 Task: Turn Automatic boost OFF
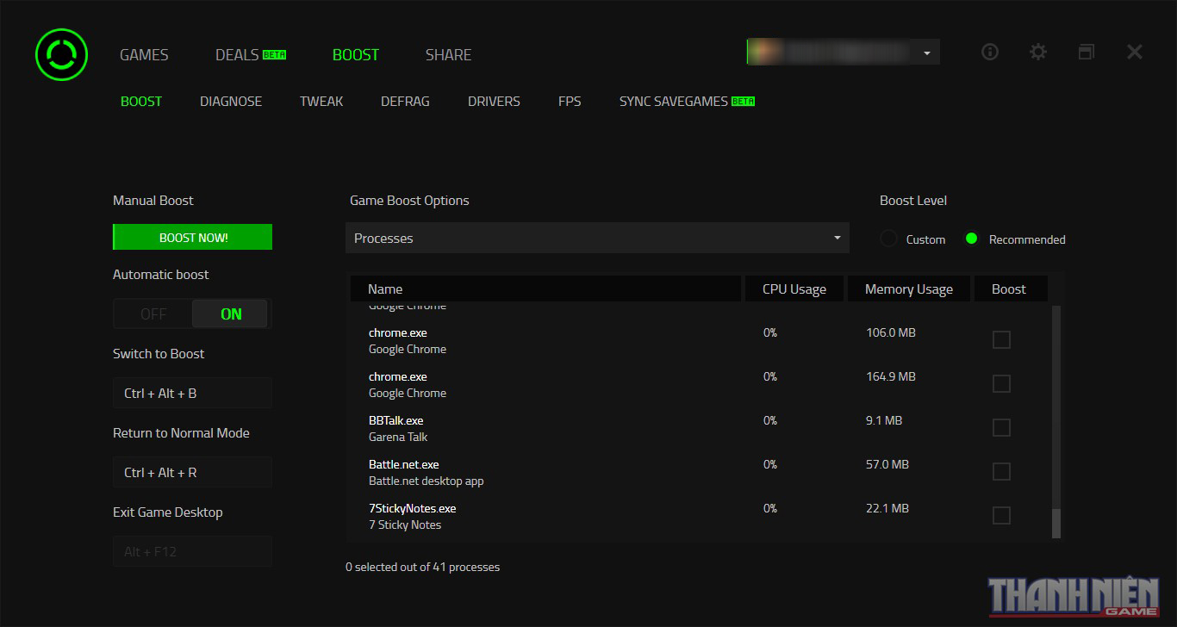[153, 314]
